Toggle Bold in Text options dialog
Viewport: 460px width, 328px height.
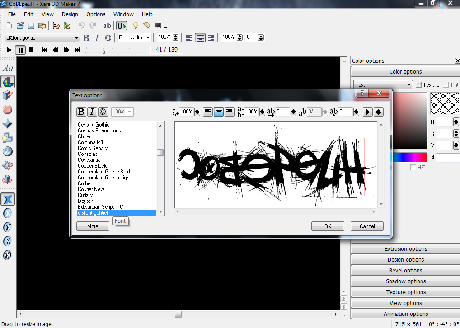coord(81,112)
